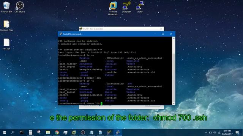Click the PuTTY terminal title bar icon
This screenshot has height=136, width=243.
tap(61, 34)
